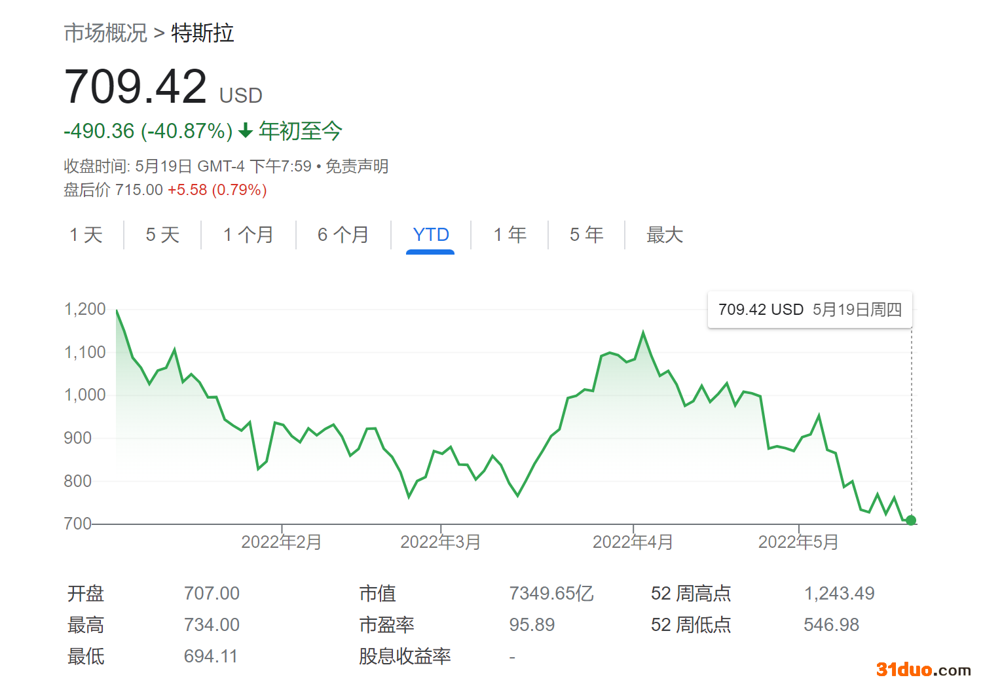This screenshot has width=983, height=684.
Task: Click the 31duo.com watermark logo
Action: tap(923, 669)
